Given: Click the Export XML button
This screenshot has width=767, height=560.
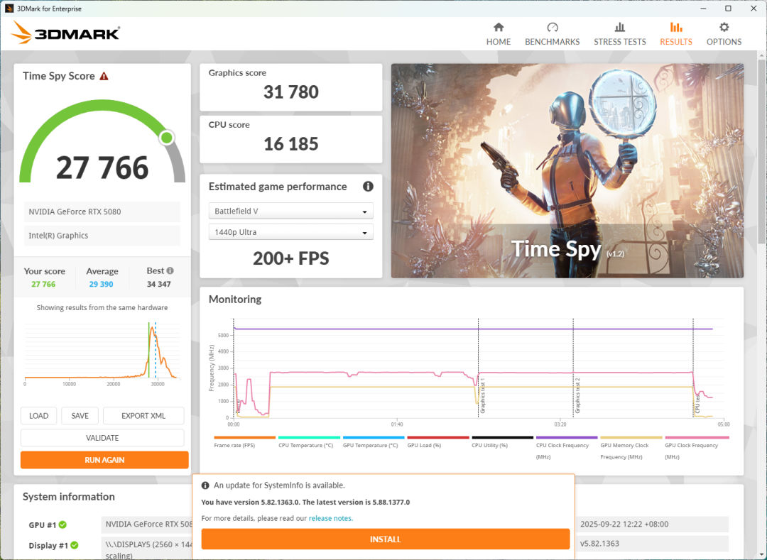Looking at the screenshot, I should point(143,416).
